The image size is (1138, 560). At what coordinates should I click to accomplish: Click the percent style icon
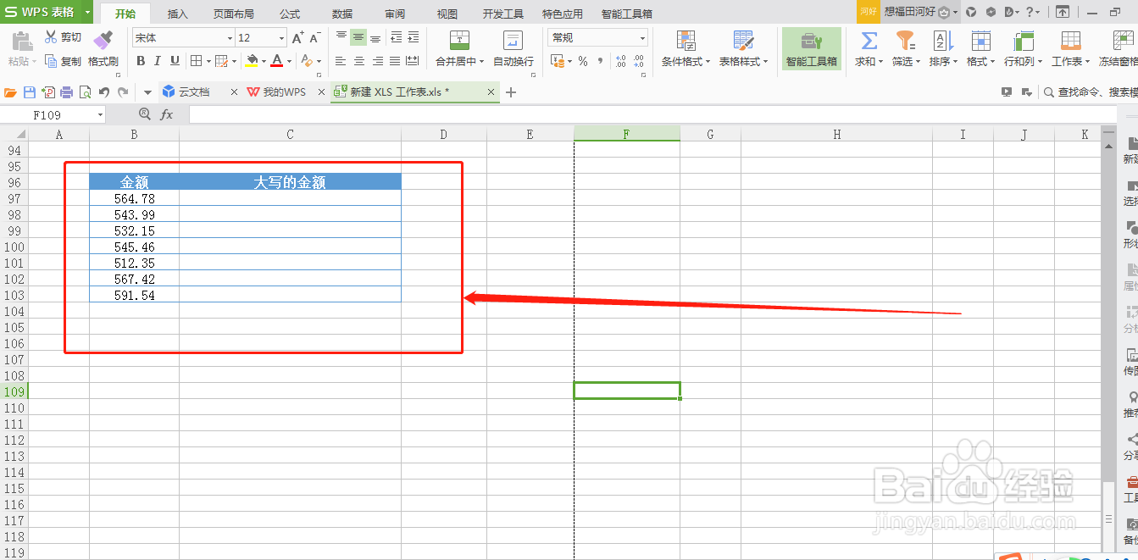tap(583, 61)
